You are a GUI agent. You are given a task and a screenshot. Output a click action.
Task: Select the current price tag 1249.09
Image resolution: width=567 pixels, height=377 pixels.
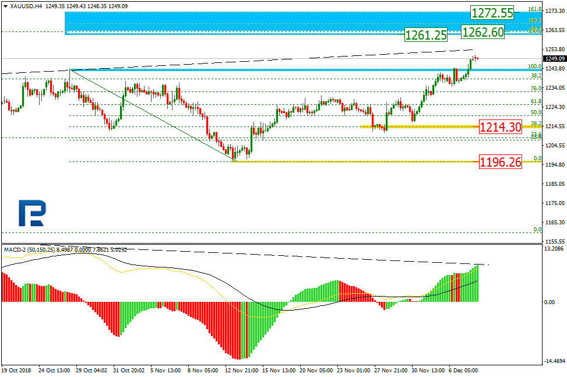555,58
